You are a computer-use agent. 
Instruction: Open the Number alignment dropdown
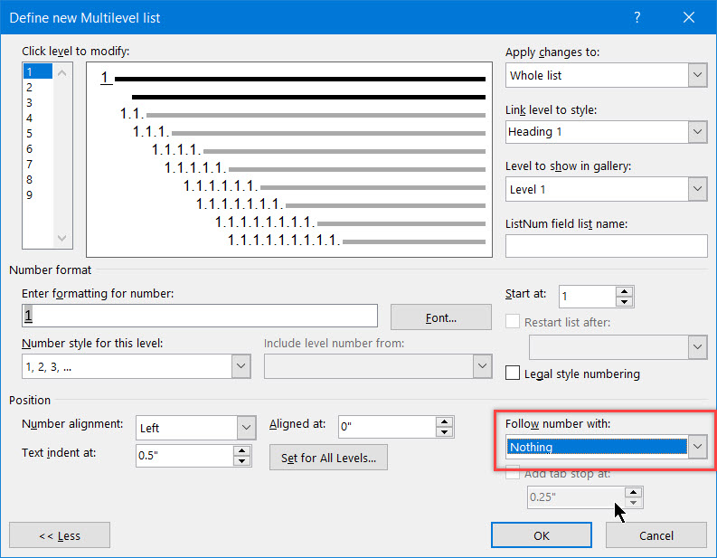click(246, 428)
